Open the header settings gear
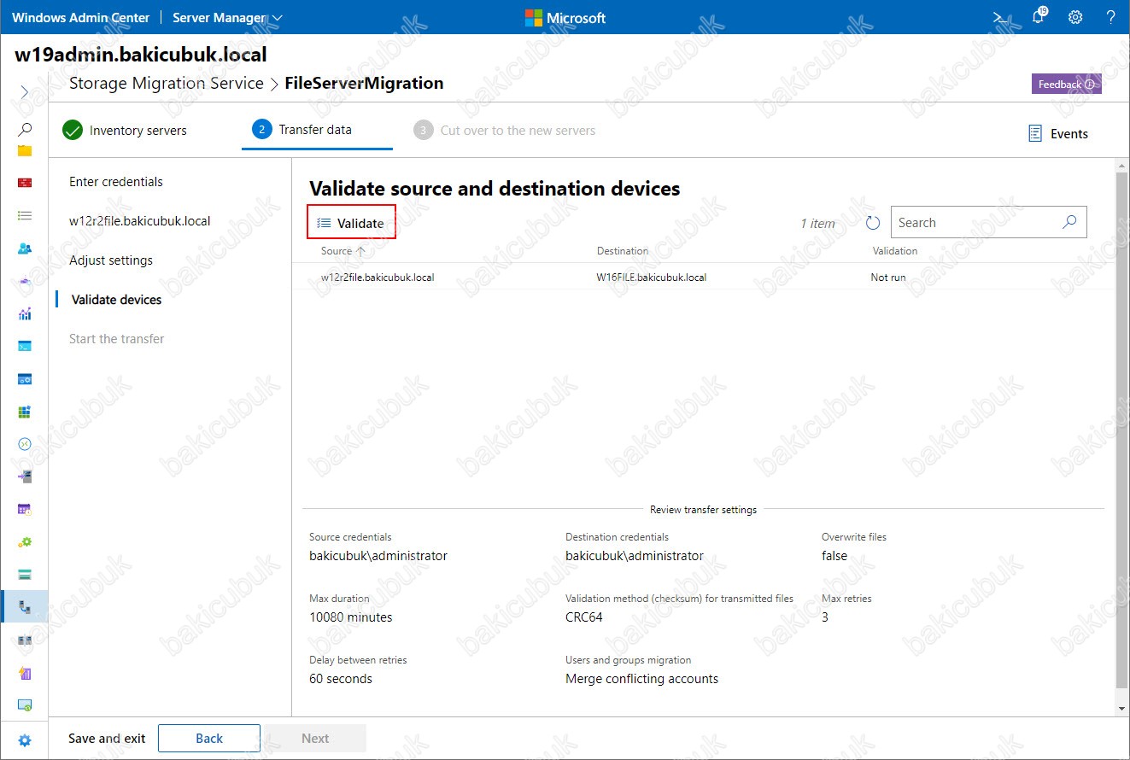1130x760 pixels. [x=1075, y=17]
